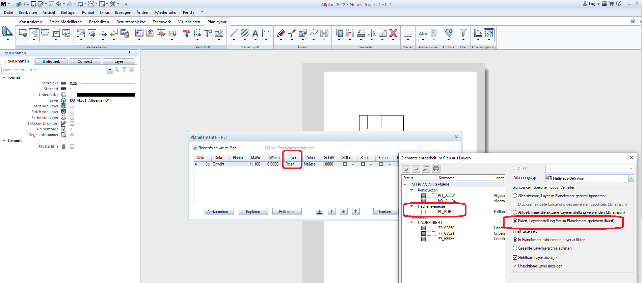Collapse the Format section in Eigenschaften
Image resolution: width=642 pixels, height=283 pixels.
point(4,77)
